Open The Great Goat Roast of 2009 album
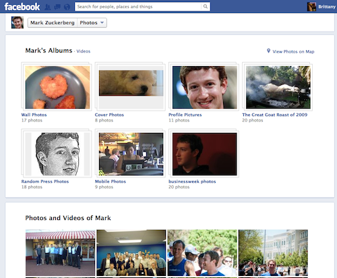This screenshot has width=337, height=278. pos(274,115)
